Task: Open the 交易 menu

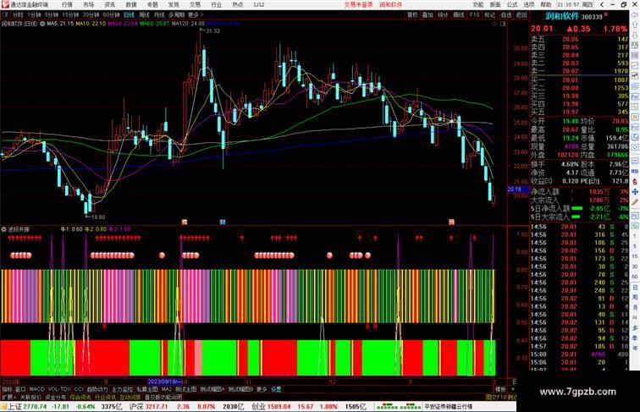Action: pyautogui.click(x=195, y=4)
